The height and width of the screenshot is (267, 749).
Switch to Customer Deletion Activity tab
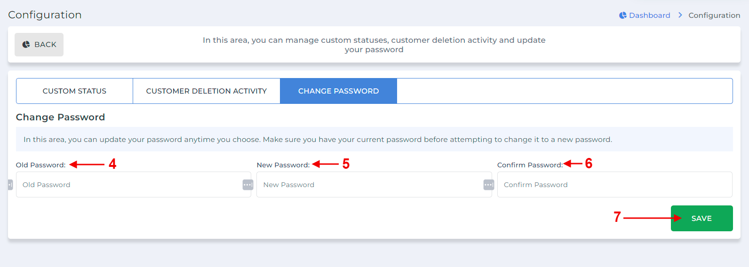coord(207,91)
